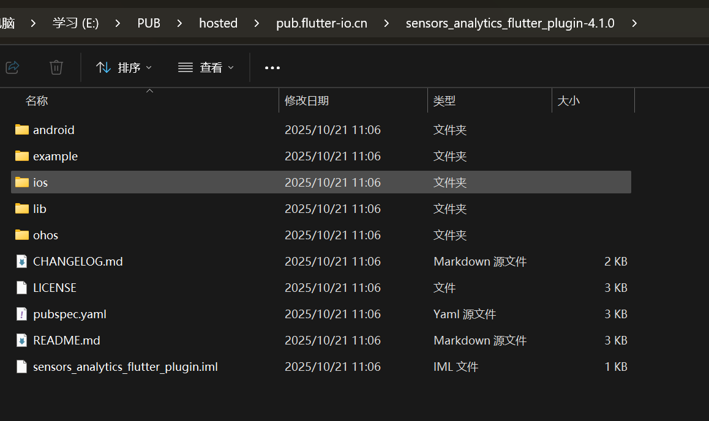The width and height of the screenshot is (709, 421).
Task: Click sensors_analytics_flutter_plugin-4.1.0 breadcrumb segment
Action: [510, 23]
